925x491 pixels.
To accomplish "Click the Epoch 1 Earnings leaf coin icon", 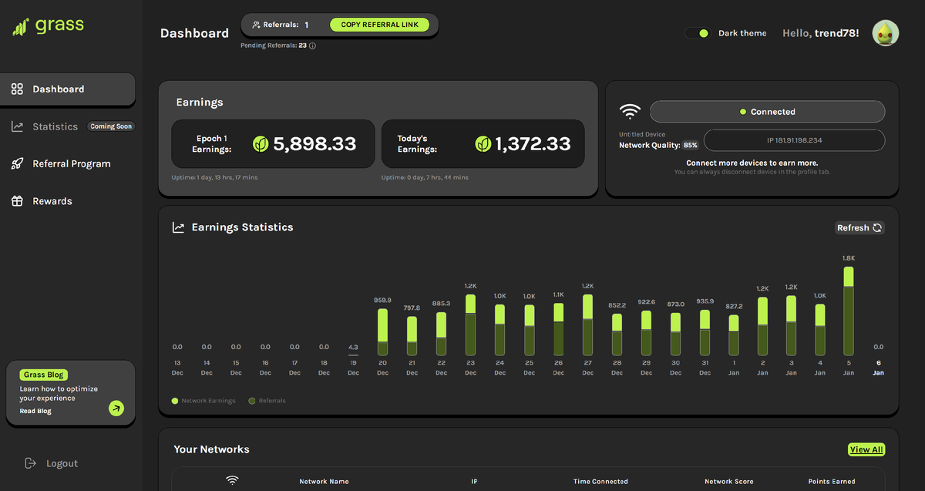I will pos(261,143).
